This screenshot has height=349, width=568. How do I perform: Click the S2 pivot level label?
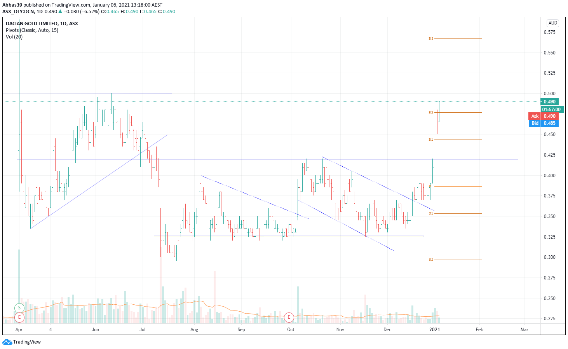tap(431, 260)
